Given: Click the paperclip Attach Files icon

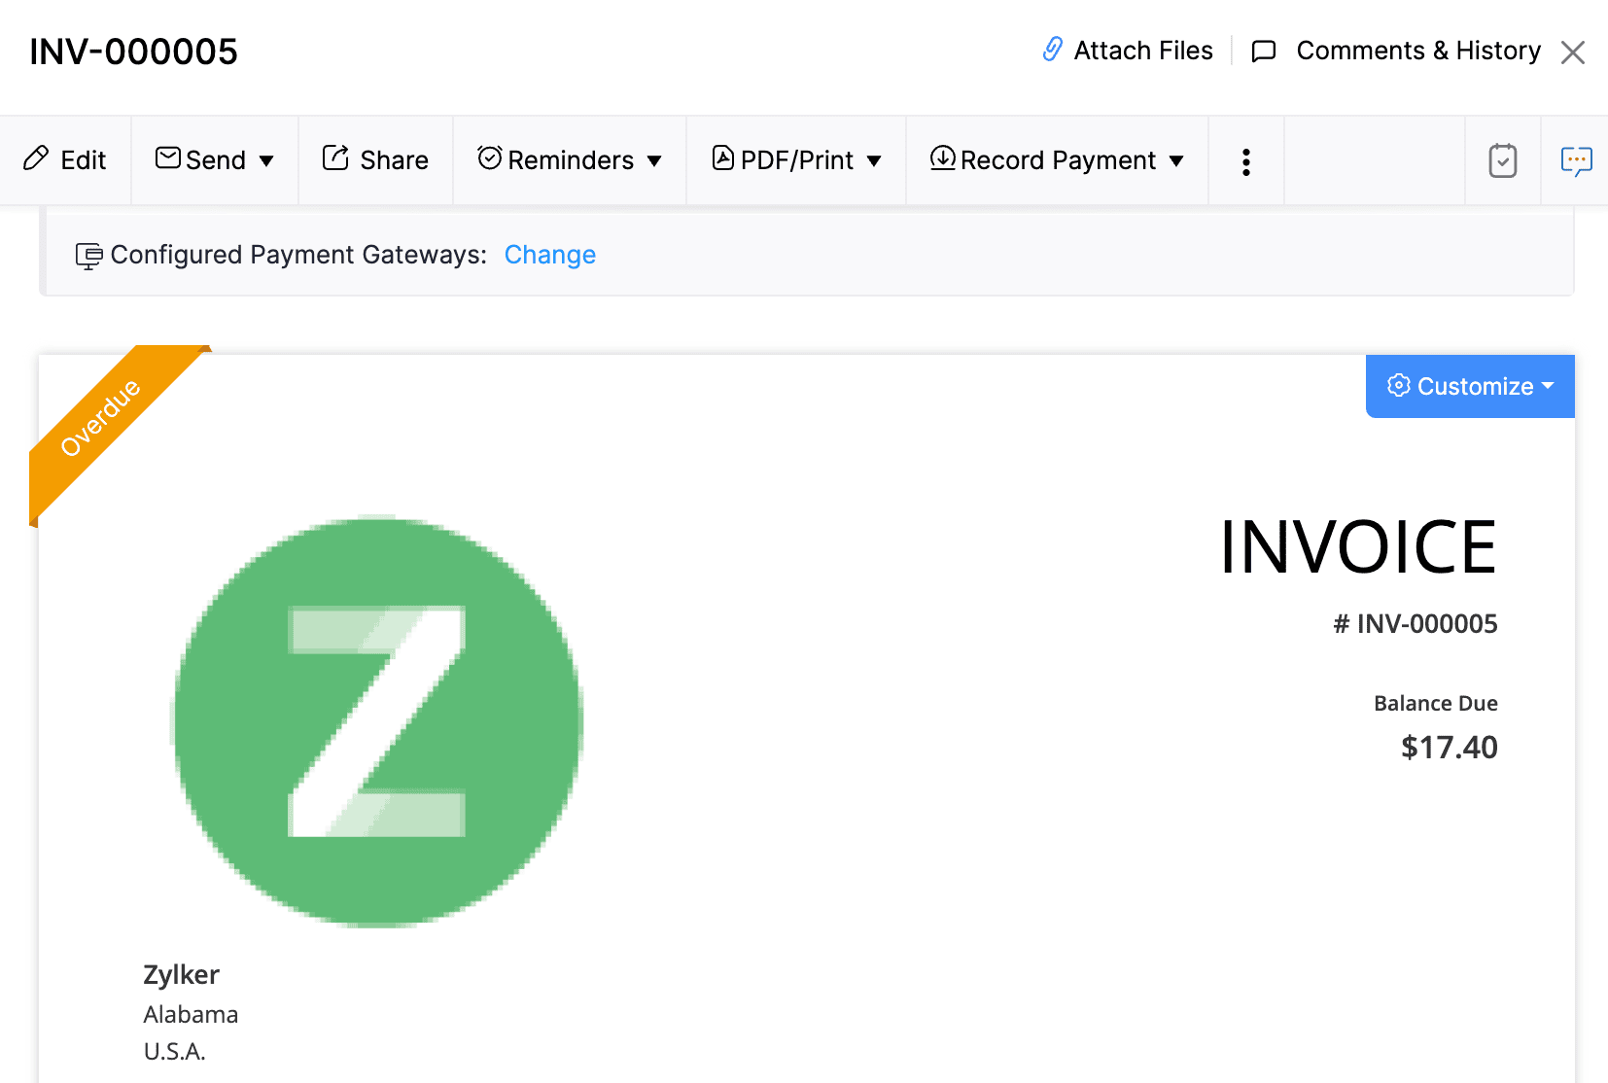Looking at the screenshot, I should [1052, 50].
